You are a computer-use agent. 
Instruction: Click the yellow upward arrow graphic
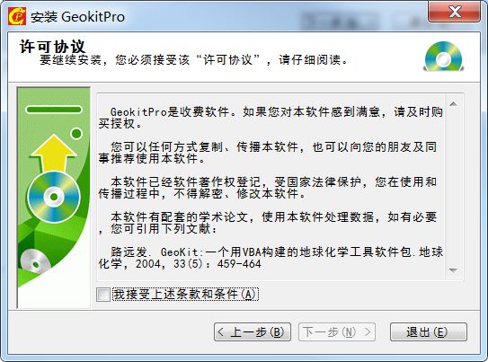point(54,153)
